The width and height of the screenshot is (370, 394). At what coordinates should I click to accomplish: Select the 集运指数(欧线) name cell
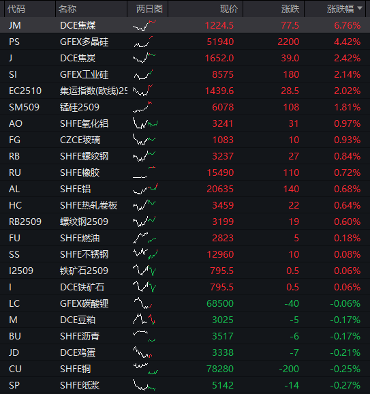coord(93,91)
